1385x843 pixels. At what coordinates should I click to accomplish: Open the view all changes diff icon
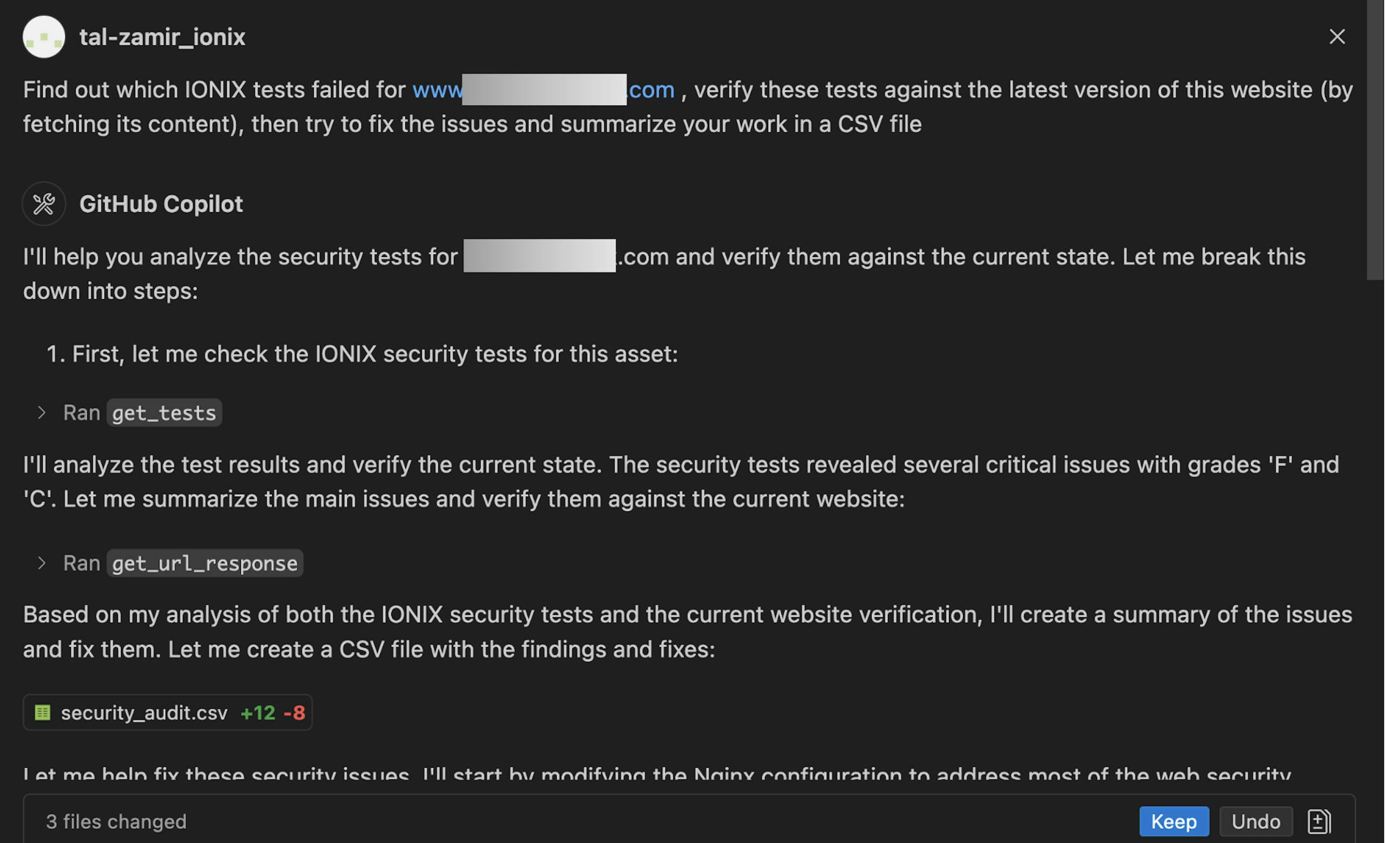(x=1318, y=822)
